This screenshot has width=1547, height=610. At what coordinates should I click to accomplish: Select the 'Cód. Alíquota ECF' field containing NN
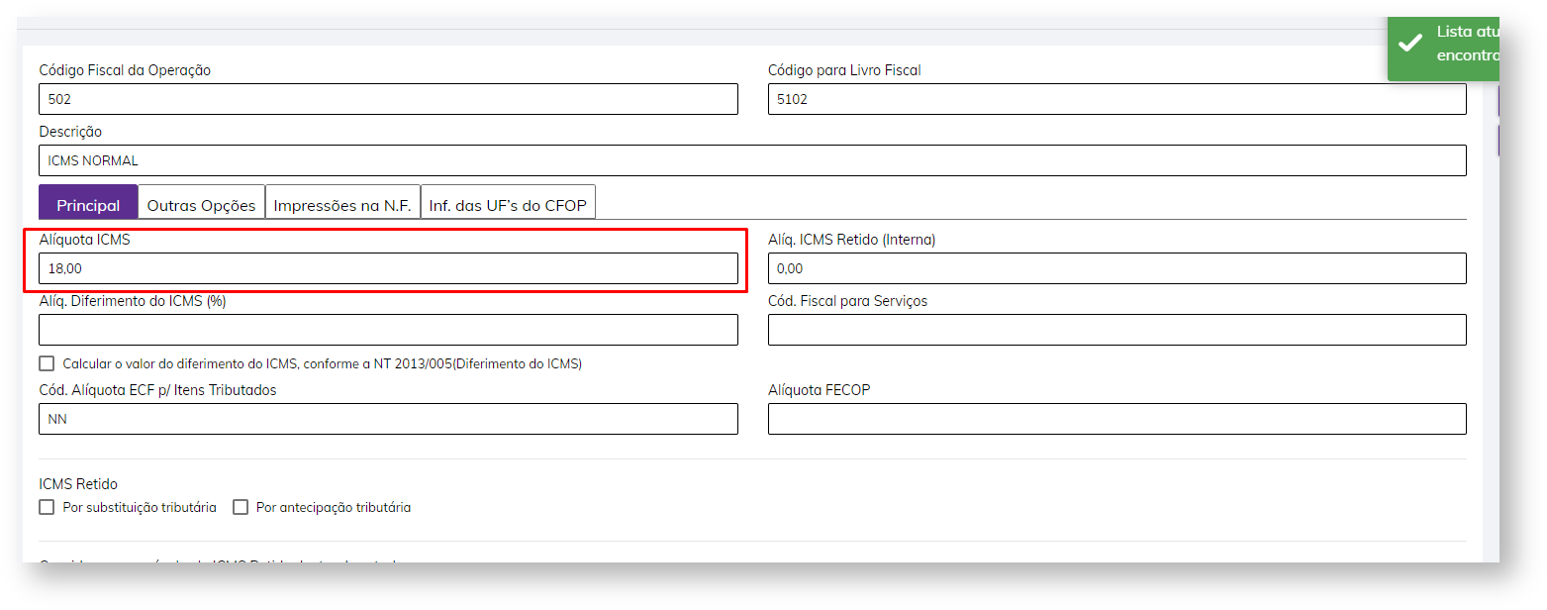tap(388, 419)
